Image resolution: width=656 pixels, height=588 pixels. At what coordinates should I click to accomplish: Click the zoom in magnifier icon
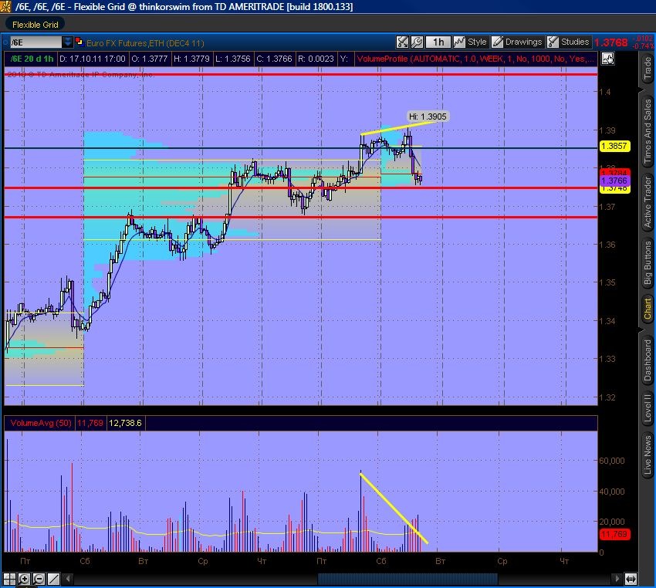pos(24,579)
